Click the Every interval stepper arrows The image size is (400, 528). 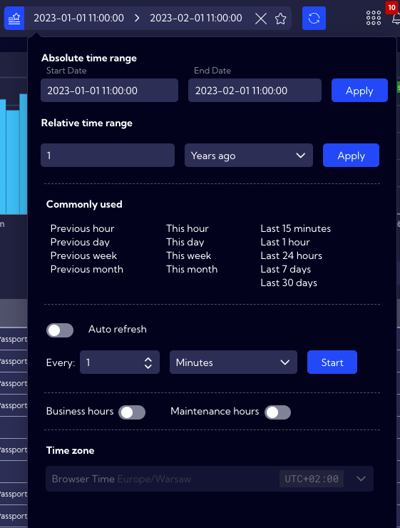(x=148, y=362)
